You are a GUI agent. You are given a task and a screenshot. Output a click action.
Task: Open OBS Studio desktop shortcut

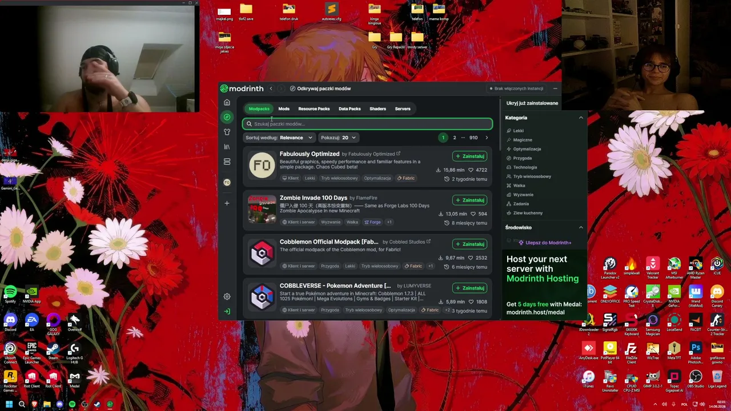tap(696, 379)
